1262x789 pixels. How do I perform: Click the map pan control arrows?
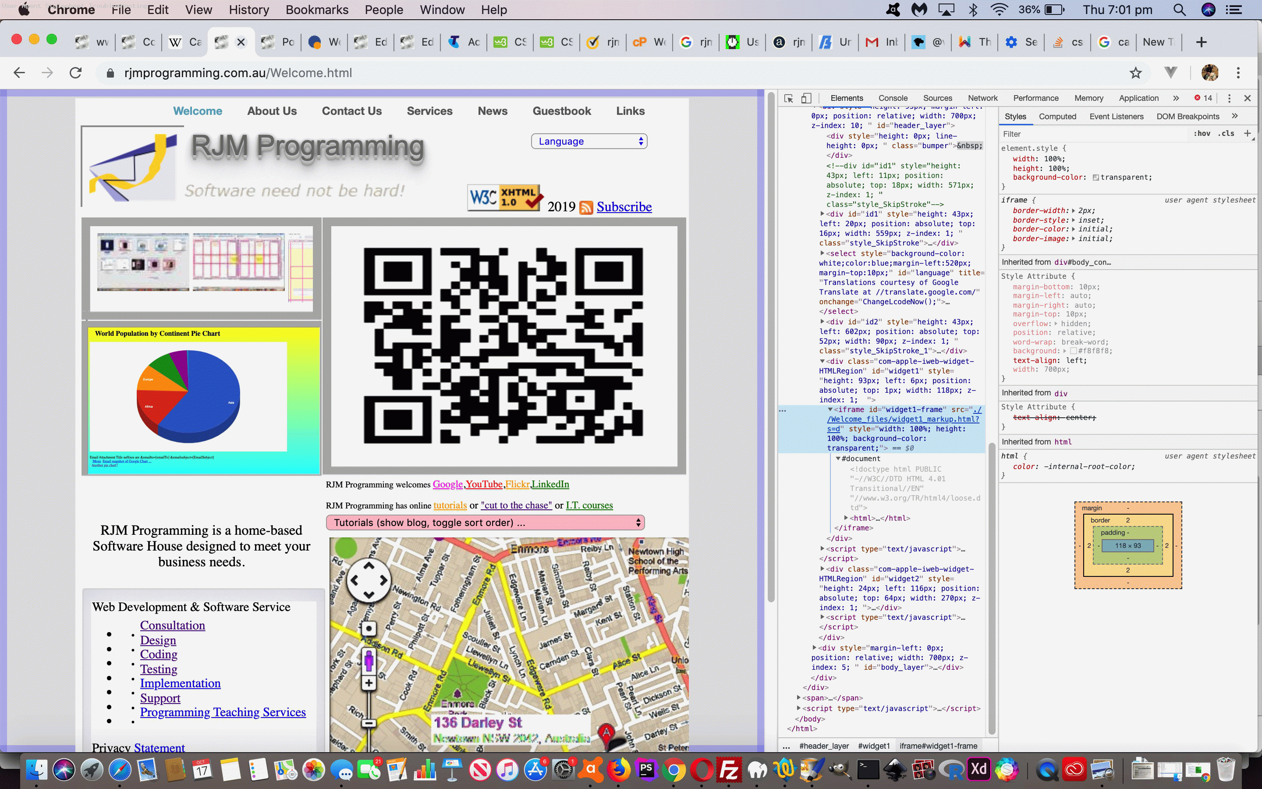tap(369, 580)
